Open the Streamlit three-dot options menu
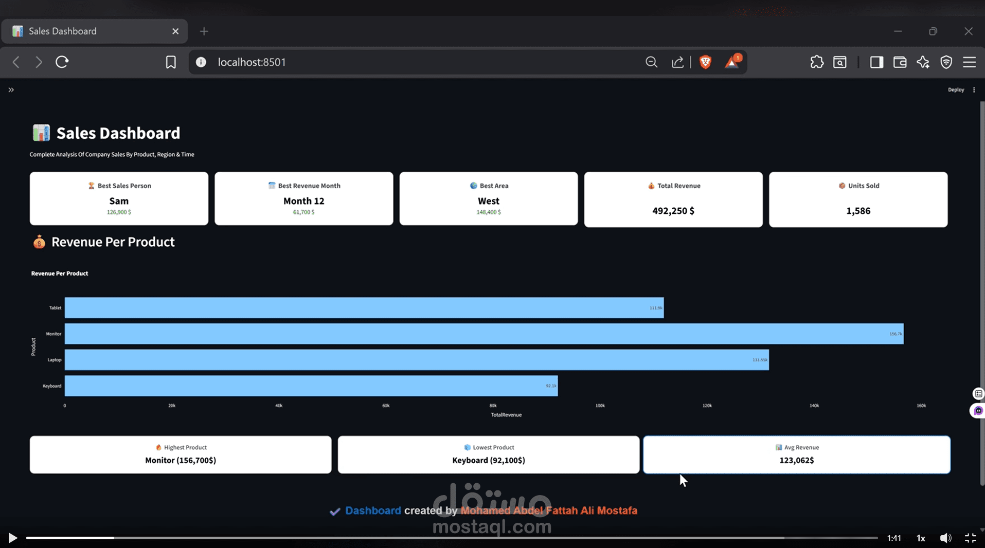 (x=974, y=89)
